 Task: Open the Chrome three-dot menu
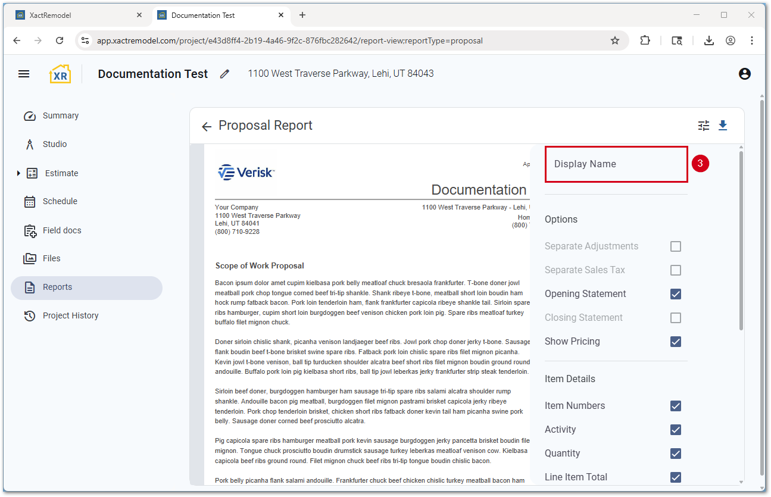tap(752, 40)
